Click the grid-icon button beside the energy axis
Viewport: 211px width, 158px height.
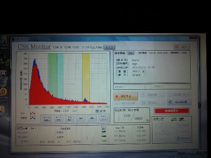click(x=97, y=111)
